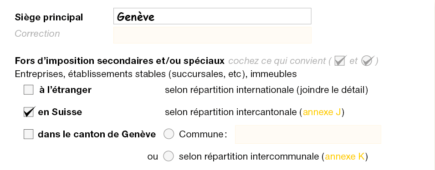Click the sample checked circle icon in the hint
The image size is (435, 170).
(x=368, y=60)
